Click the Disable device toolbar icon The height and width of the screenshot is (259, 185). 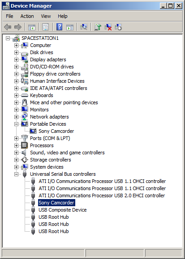tap(118, 27)
